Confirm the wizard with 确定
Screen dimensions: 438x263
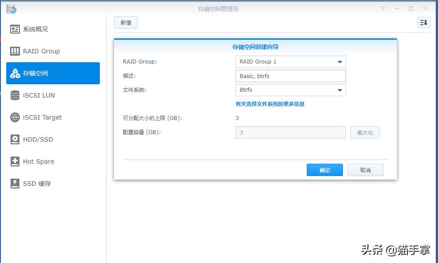(x=324, y=169)
